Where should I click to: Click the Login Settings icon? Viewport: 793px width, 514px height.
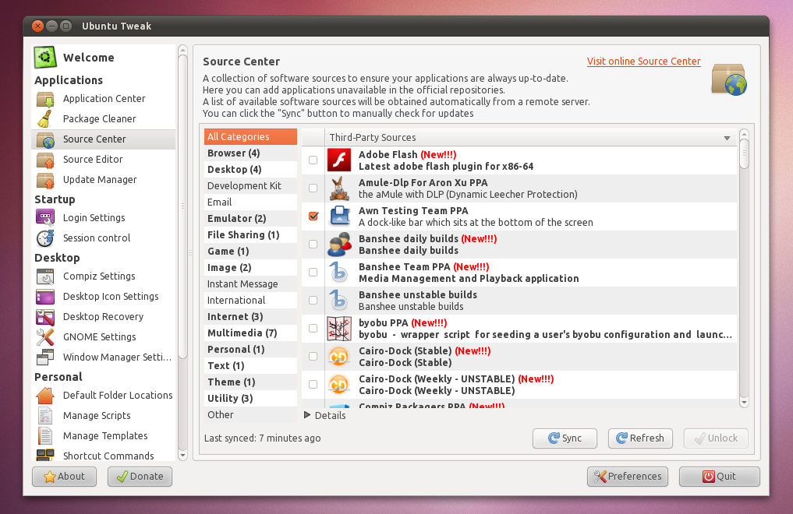click(x=45, y=217)
